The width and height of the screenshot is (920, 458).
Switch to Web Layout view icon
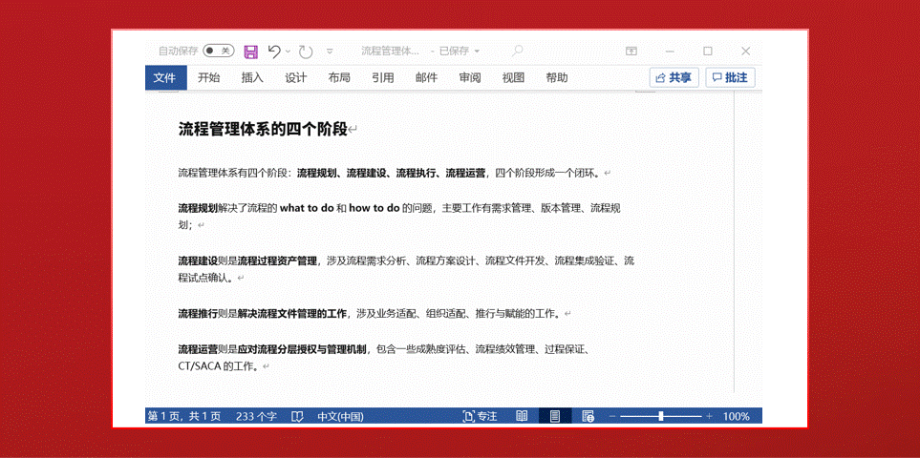[x=588, y=416]
